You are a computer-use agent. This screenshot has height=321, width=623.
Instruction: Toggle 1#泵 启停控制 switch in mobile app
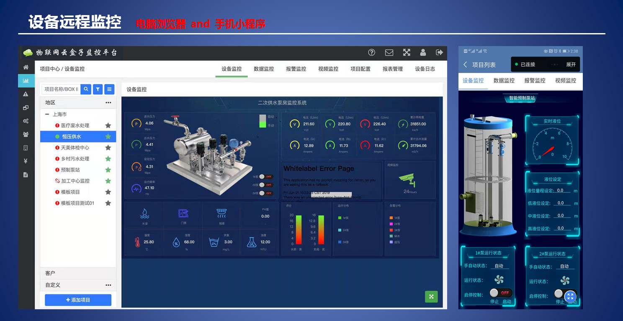pyautogui.click(x=501, y=293)
